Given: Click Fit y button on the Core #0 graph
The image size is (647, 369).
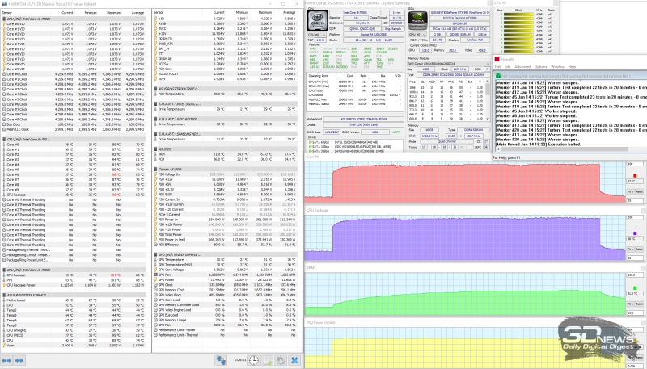Looking at the screenshot, I should (630, 192).
